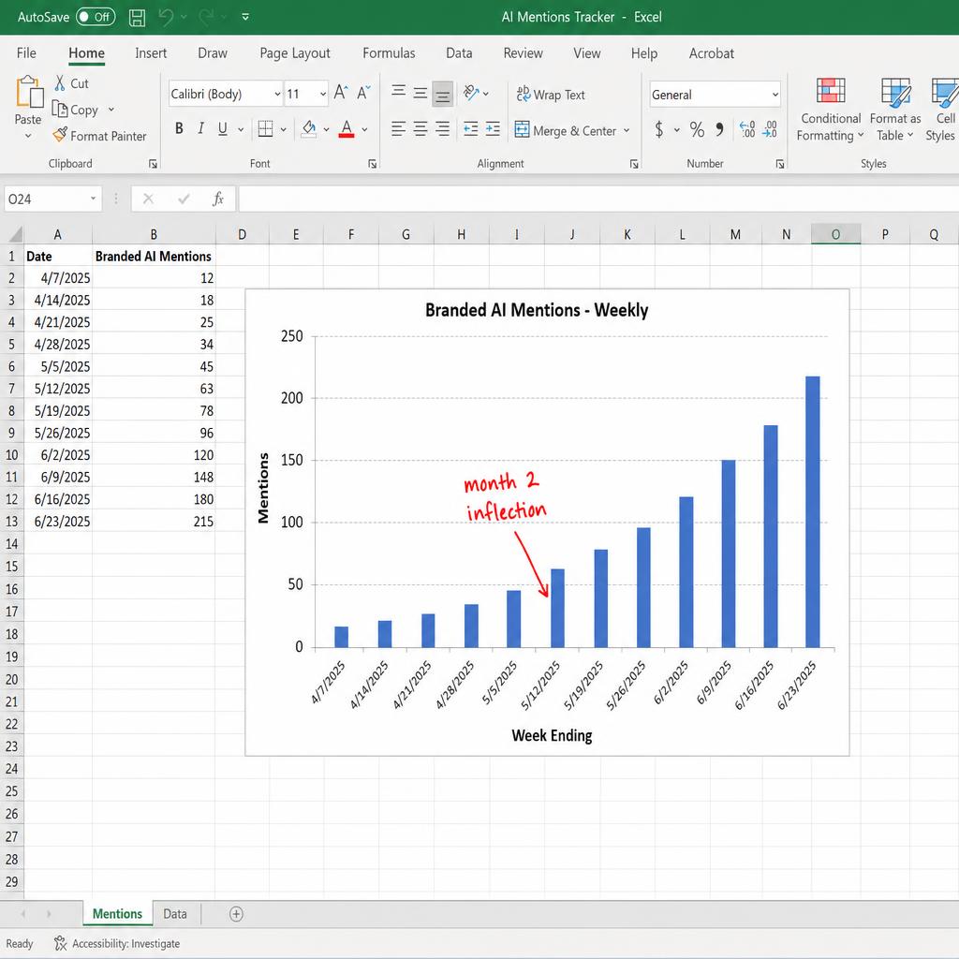Click Comma Style icon
This screenshot has width=959, height=959.
[x=720, y=129]
